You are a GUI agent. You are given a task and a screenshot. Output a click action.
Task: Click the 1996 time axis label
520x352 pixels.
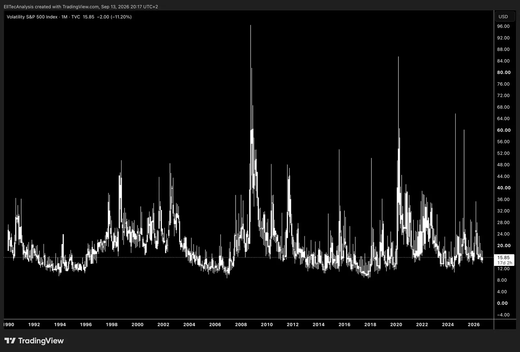pyautogui.click(x=86, y=324)
